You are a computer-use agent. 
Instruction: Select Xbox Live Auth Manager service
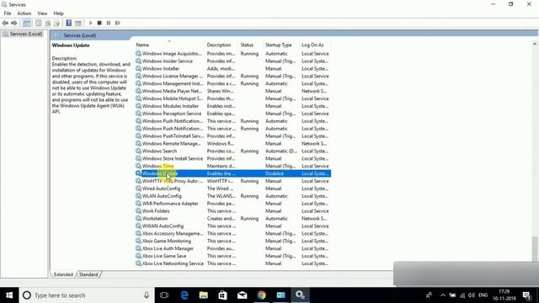point(232,249)
